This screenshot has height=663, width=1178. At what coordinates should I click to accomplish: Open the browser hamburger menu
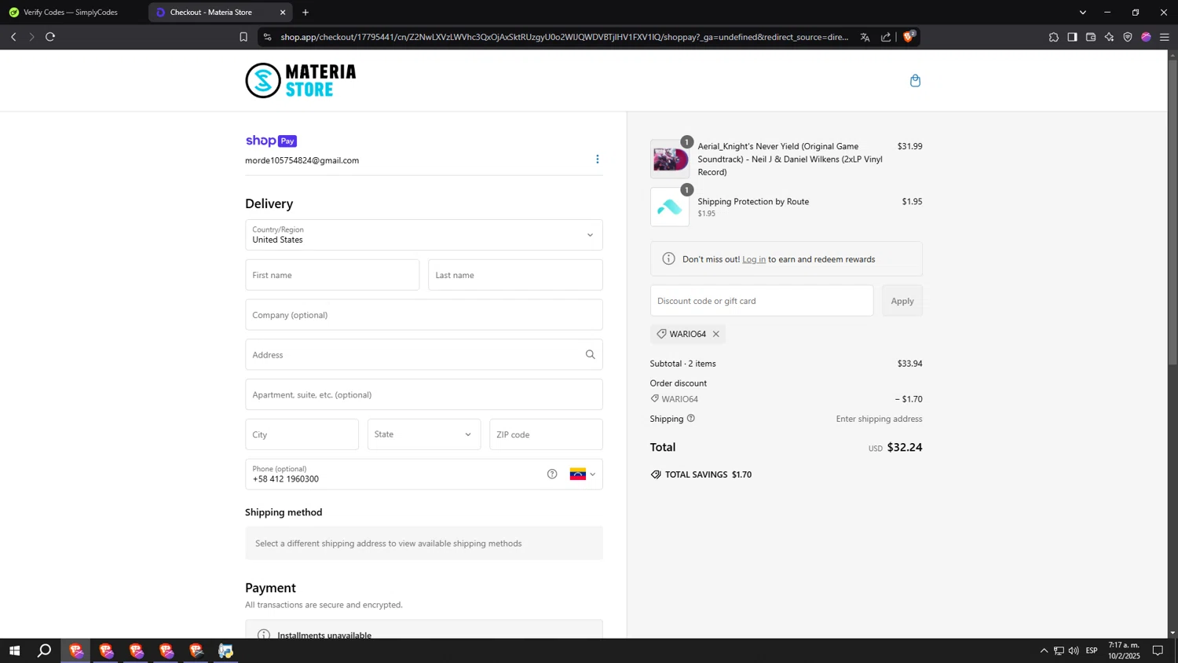pyautogui.click(x=1165, y=37)
